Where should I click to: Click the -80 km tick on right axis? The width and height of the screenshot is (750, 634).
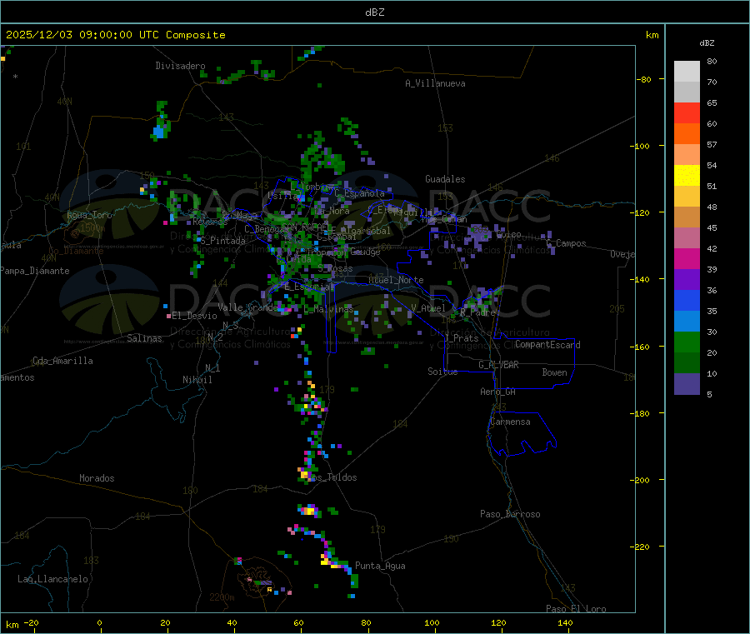click(x=644, y=79)
